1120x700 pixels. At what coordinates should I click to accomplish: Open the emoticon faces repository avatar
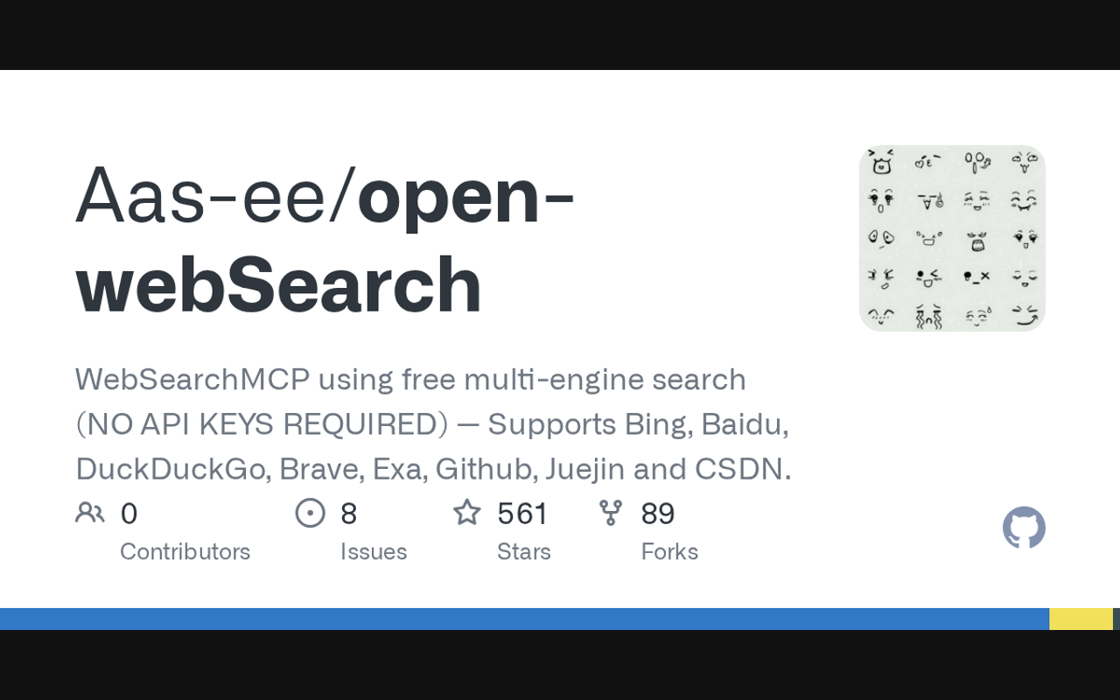click(x=952, y=238)
